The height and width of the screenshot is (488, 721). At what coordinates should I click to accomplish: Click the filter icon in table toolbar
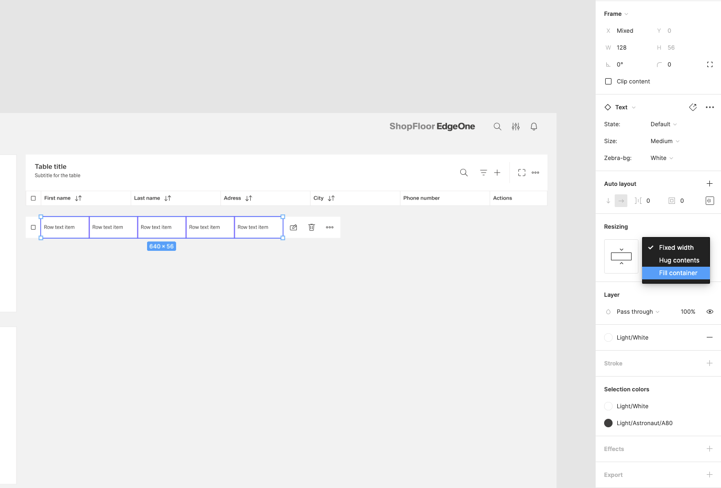click(x=483, y=173)
